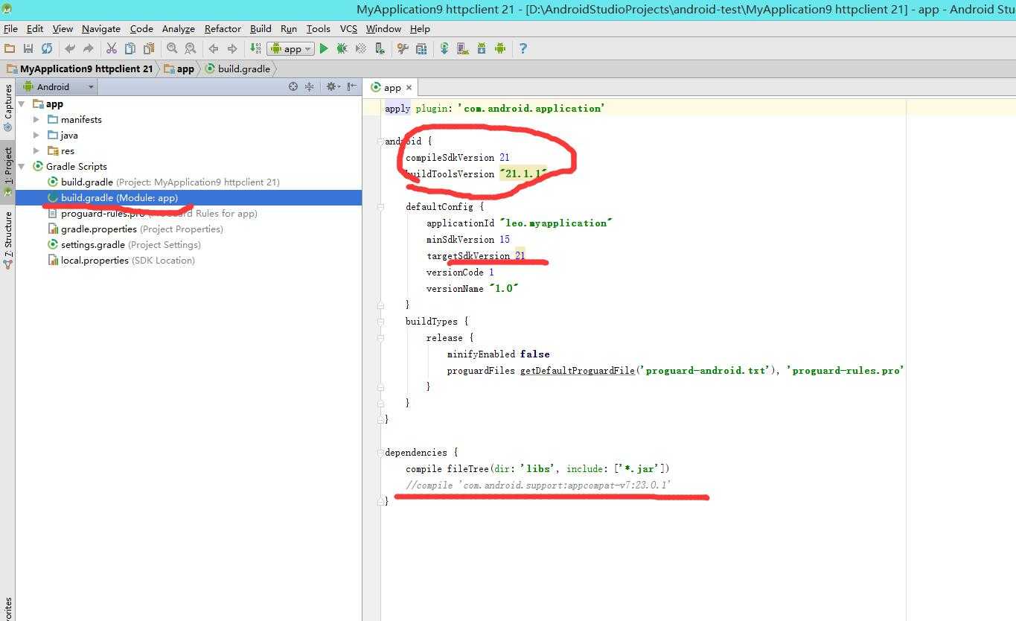Click the Redo arrow icon
1016x621 pixels.
click(x=88, y=48)
